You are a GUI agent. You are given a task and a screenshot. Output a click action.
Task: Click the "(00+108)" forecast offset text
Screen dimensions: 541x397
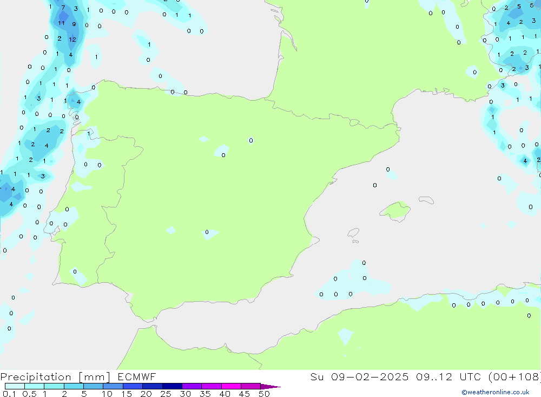pos(514,376)
